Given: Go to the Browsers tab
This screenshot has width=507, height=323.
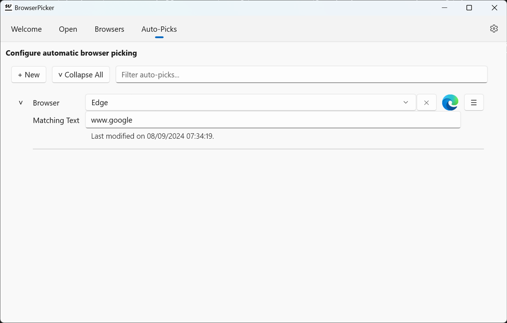Looking at the screenshot, I should [109, 29].
